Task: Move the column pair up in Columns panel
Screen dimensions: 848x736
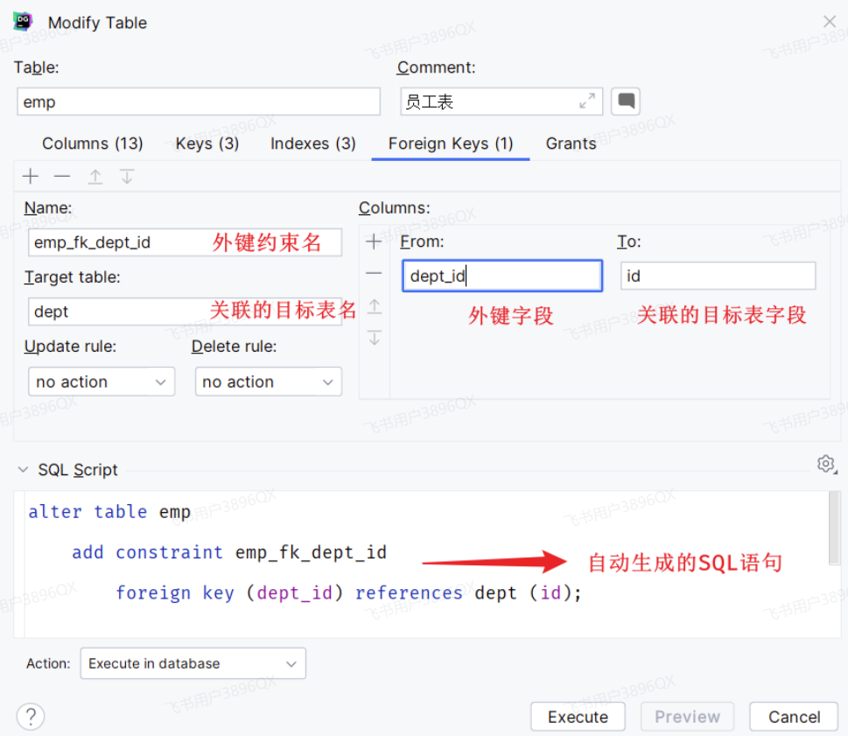Action: (x=375, y=306)
